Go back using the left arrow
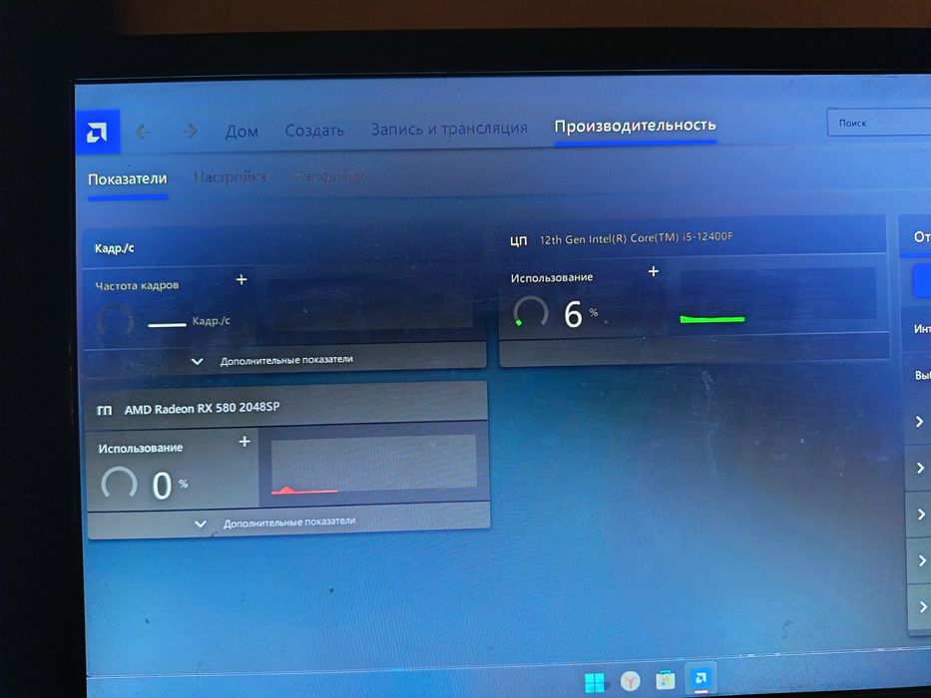931x698 pixels. point(142,132)
